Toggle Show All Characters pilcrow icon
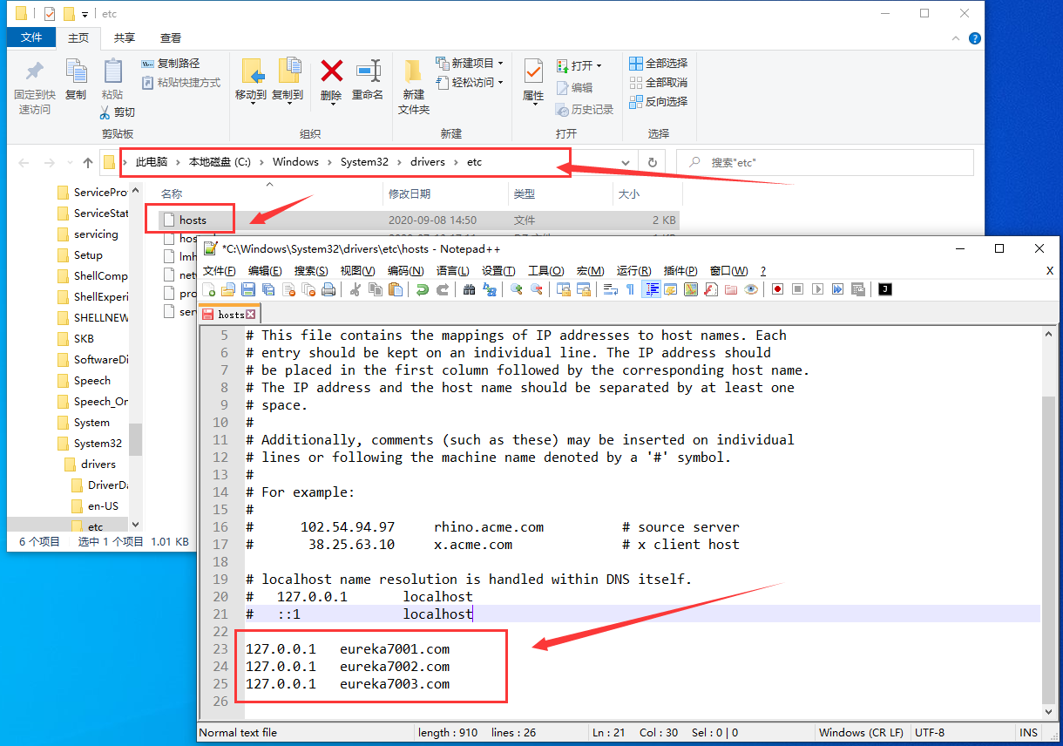The height and width of the screenshot is (746, 1063). click(630, 289)
